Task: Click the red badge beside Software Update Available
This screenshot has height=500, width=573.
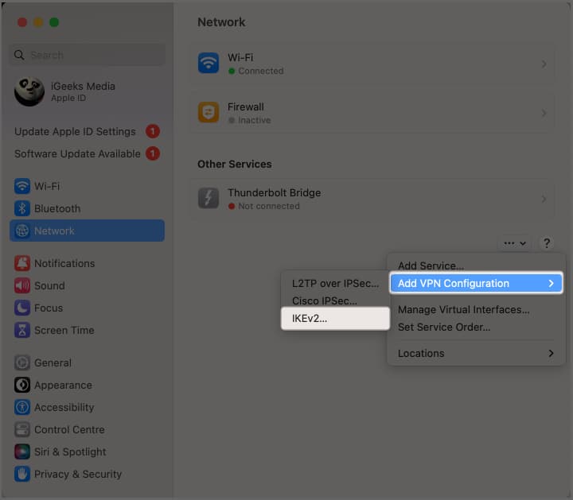Action: pyautogui.click(x=153, y=153)
